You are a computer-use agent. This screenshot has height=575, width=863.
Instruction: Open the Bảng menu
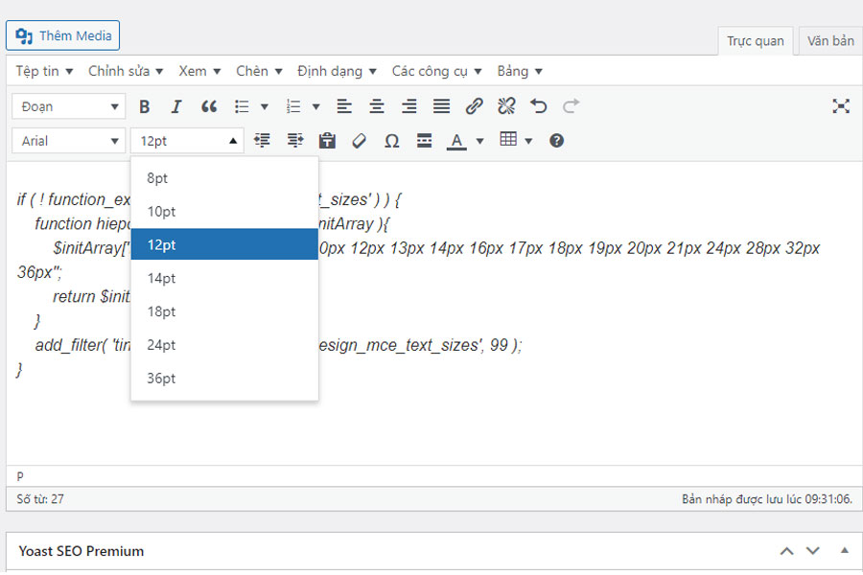coord(520,71)
